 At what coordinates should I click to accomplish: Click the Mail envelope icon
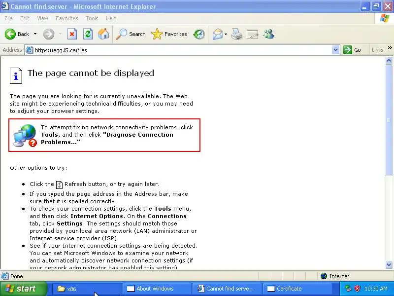tap(218, 34)
